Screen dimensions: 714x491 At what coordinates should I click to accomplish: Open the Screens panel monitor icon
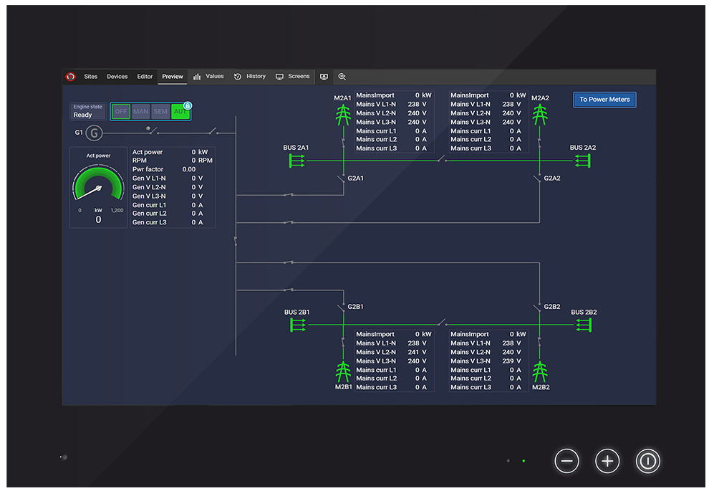pyautogui.click(x=279, y=76)
